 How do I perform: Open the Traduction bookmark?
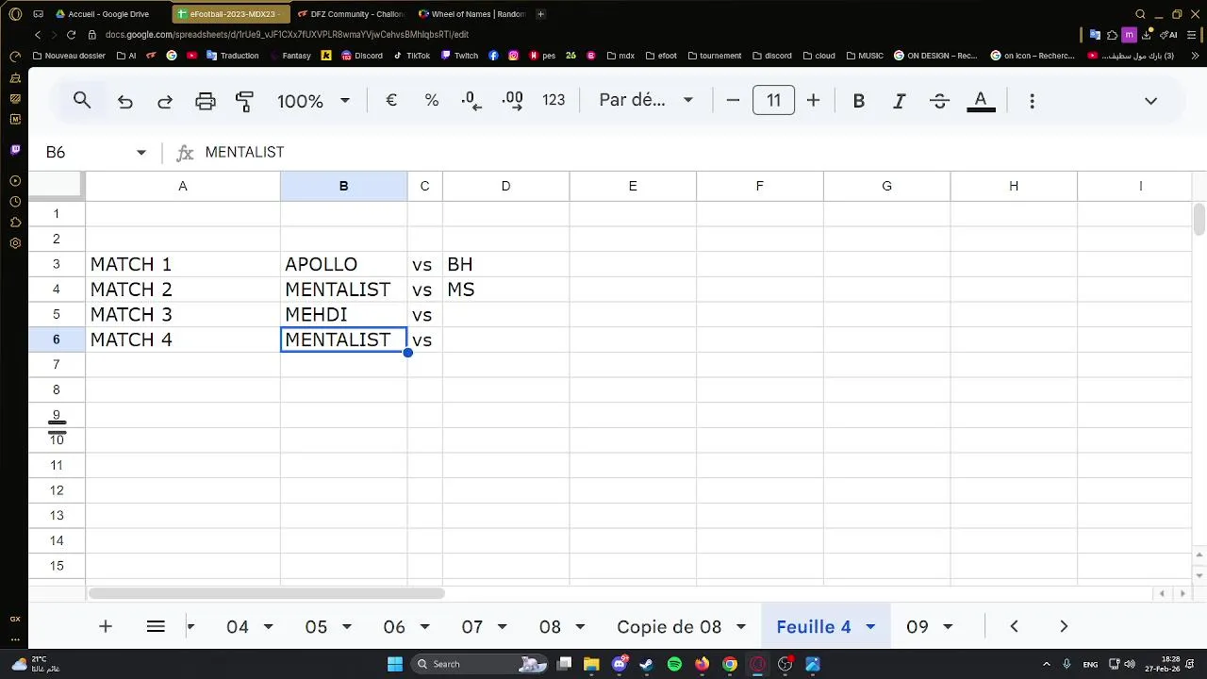pos(231,56)
